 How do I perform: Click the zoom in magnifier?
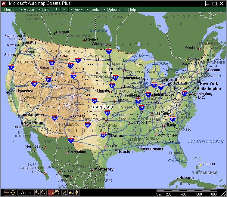[37, 192]
